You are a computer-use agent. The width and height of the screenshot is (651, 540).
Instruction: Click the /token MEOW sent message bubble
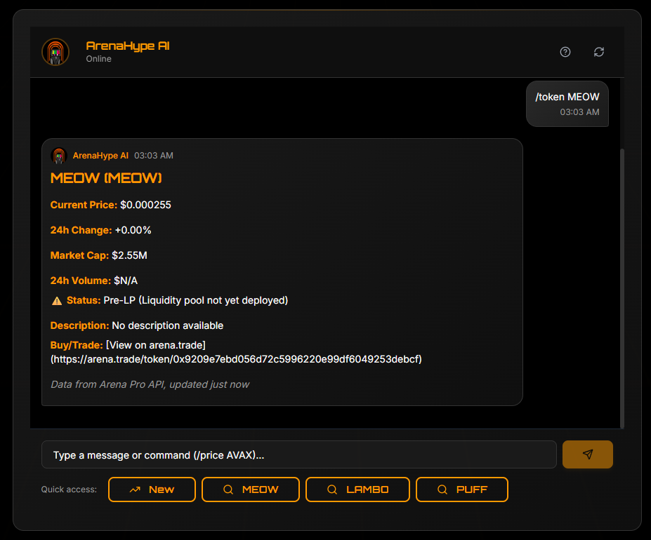(x=567, y=103)
